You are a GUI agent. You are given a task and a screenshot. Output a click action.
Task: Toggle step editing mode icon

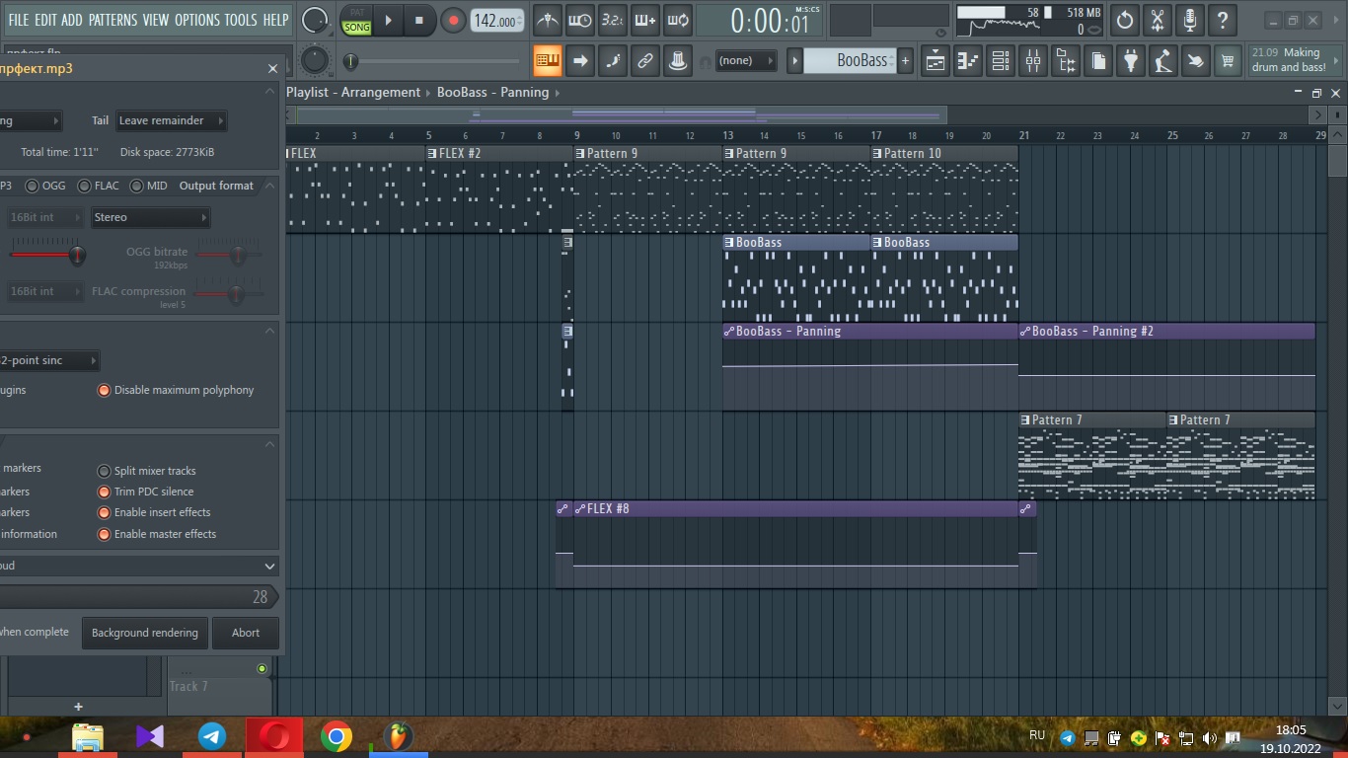[613, 61]
